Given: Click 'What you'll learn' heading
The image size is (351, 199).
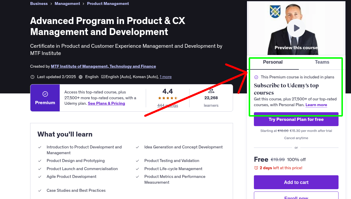Looking at the screenshot, I should pyautogui.click(x=65, y=134).
